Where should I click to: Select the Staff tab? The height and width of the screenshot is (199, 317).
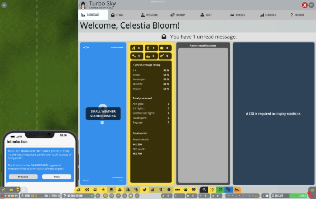pyautogui.click(x=206, y=15)
